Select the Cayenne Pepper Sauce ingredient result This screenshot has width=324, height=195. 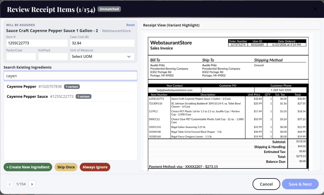tap(68, 96)
